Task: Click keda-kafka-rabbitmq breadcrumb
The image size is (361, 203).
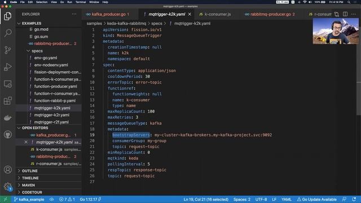Action: tap(126, 24)
